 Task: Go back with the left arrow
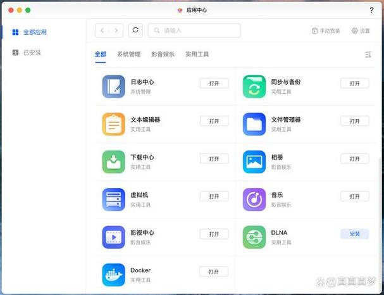tap(102, 30)
